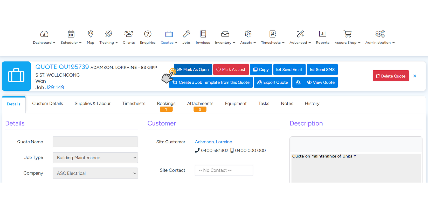Click the Clients people icon
428x210 pixels.
point(128,34)
